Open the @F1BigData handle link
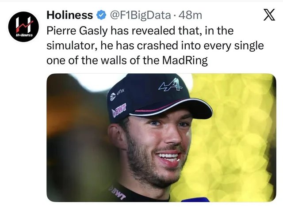The width and height of the screenshot is (283, 208). [140, 15]
